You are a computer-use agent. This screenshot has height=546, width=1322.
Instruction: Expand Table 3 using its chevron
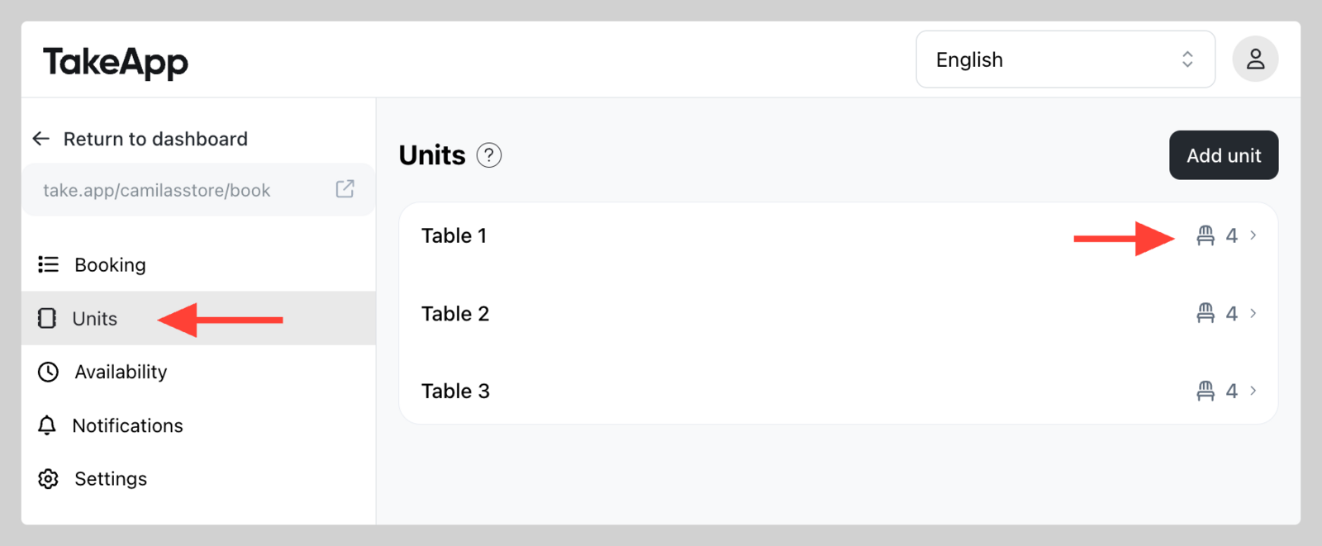click(x=1253, y=391)
